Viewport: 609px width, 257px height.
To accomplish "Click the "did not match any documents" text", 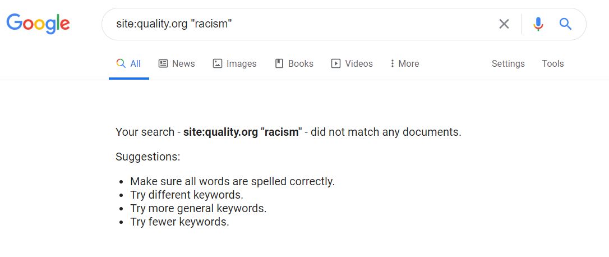I will tap(386, 132).
